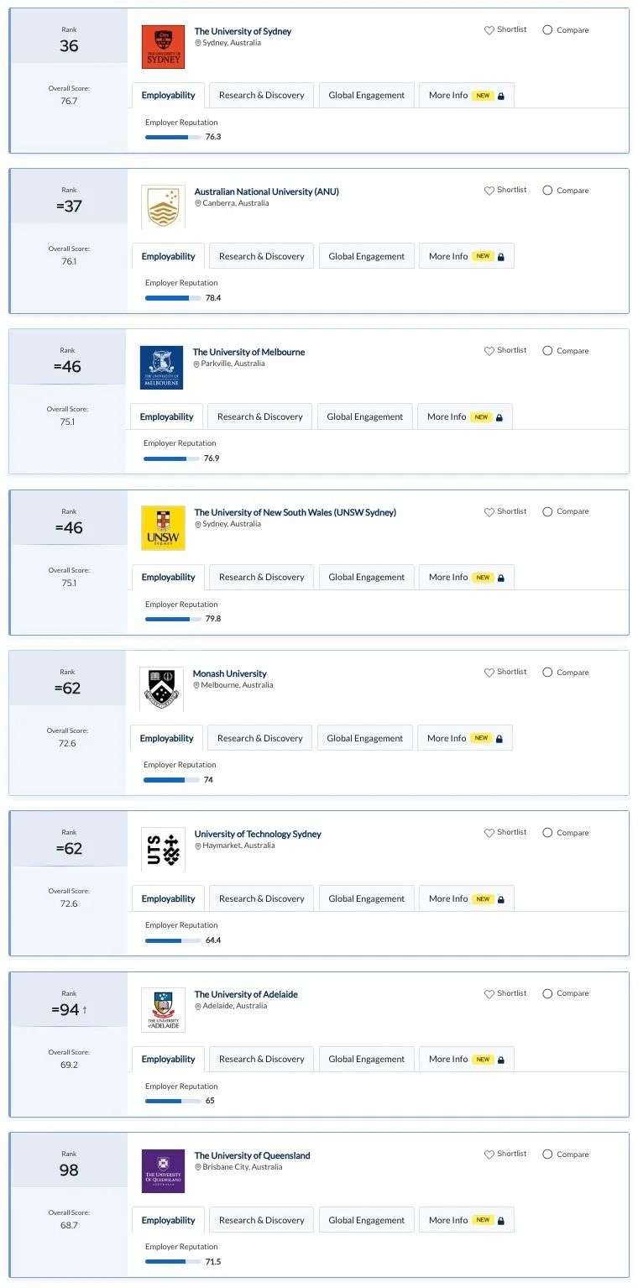Click the University of Melbourne crest logo
638x1288 pixels.
point(161,368)
